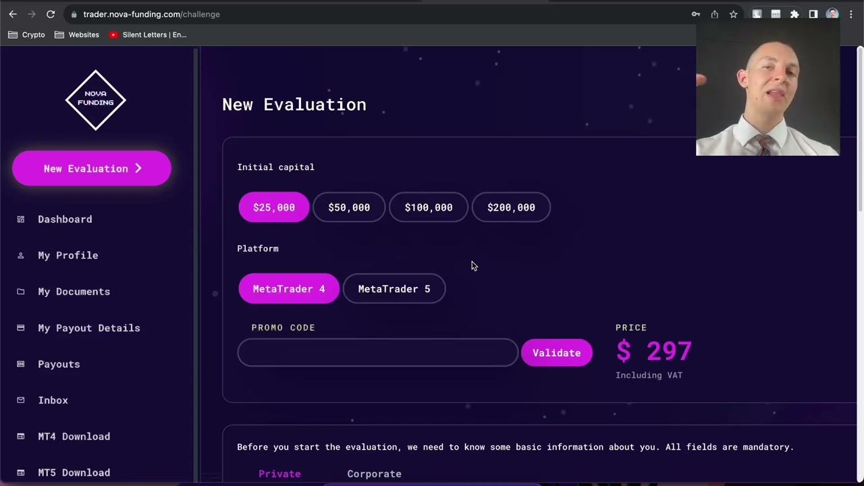Click the MT4 Download icon

(x=21, y=437)
